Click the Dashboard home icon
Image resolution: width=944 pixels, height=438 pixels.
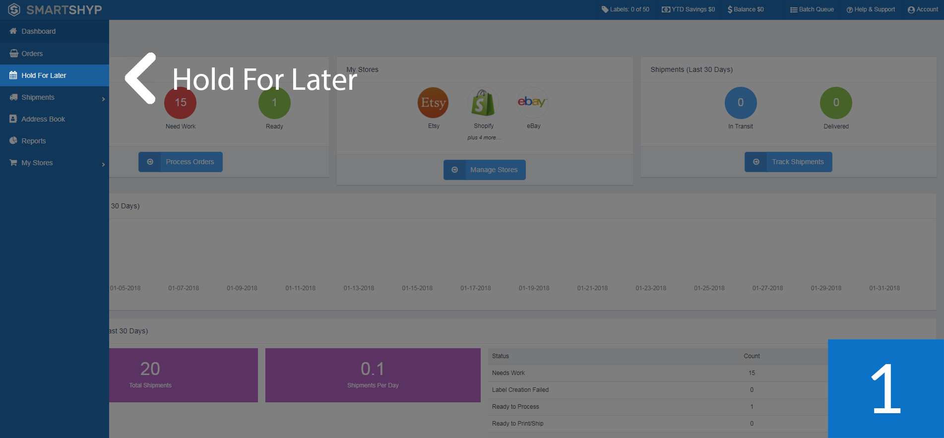tap(13, 31)
